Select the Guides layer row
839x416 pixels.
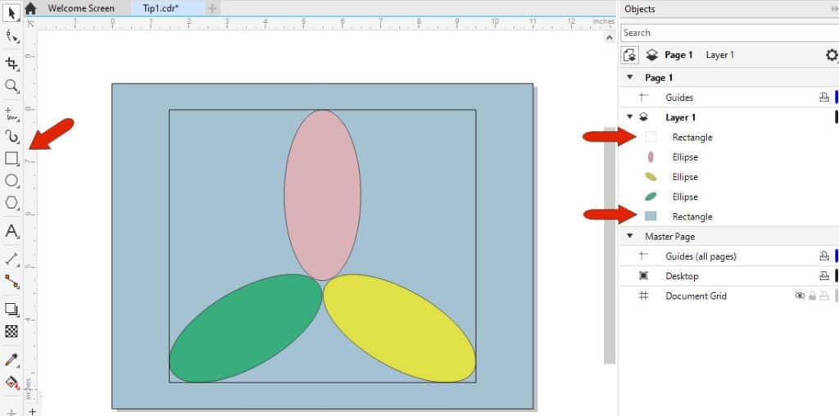click(730, 97)
